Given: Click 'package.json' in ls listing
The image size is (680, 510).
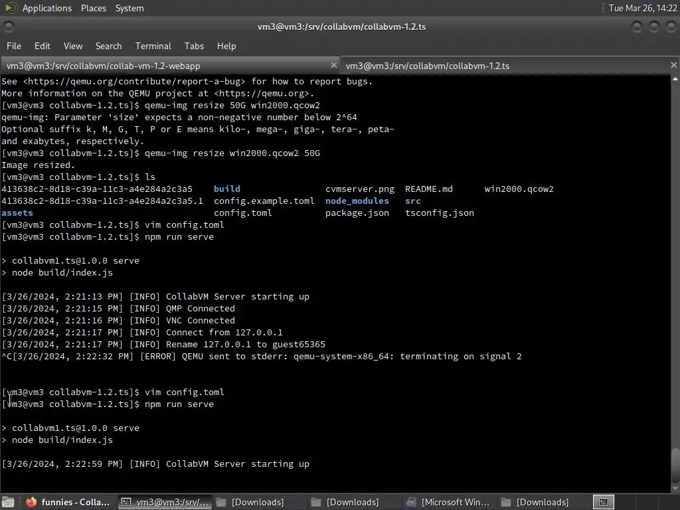Looking at the screenshot, I should point(357,213).
